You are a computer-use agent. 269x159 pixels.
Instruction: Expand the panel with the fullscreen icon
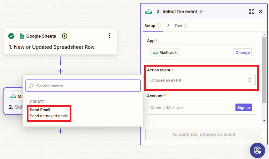[252, 11]
